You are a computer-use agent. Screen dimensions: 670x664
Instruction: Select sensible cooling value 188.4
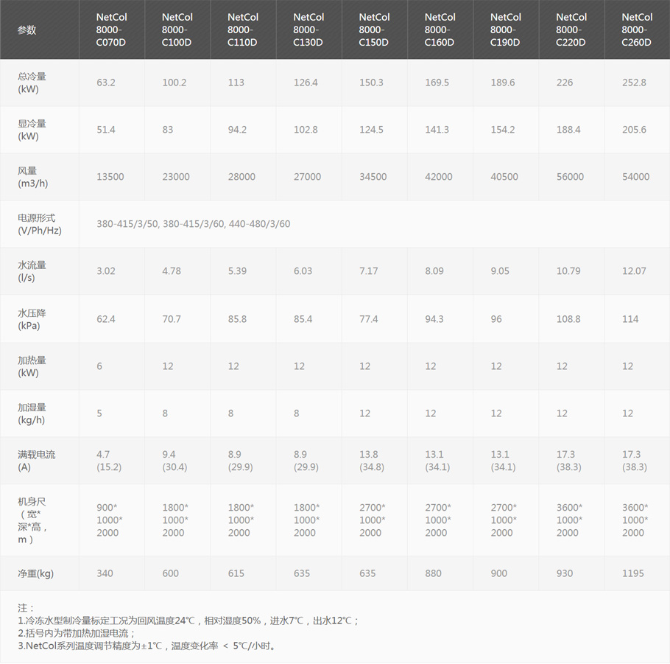tap(568, 130)
